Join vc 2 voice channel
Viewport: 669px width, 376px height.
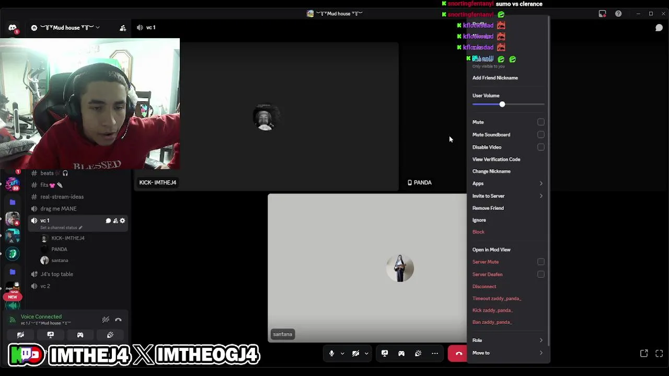click(78, 286)
